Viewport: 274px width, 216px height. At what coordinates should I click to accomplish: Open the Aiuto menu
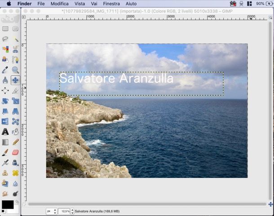pyautogui.click(x=131, y=4)
